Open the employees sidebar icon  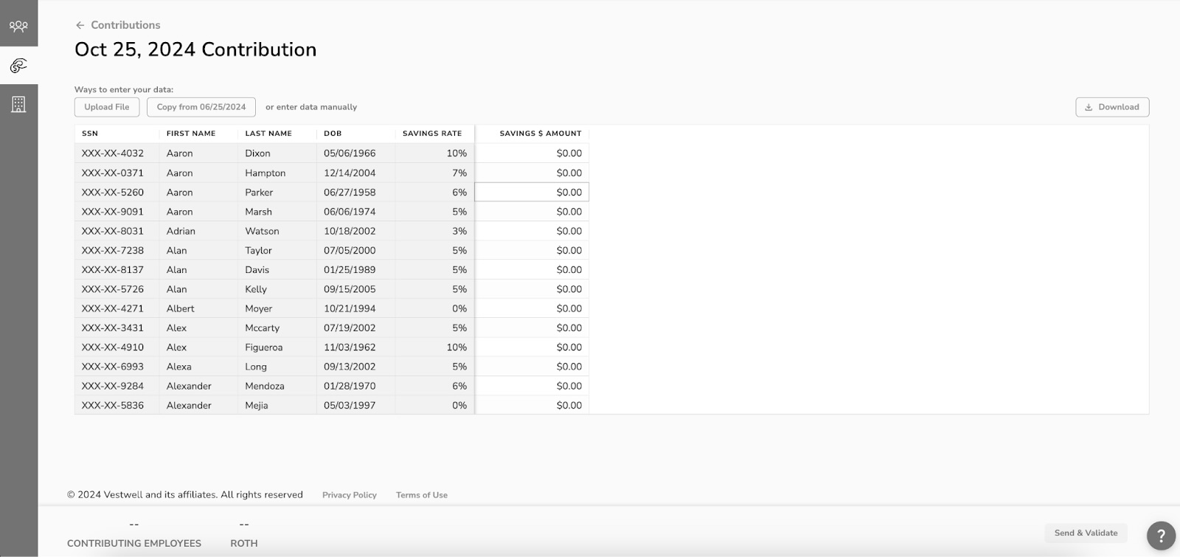(18, 27)
